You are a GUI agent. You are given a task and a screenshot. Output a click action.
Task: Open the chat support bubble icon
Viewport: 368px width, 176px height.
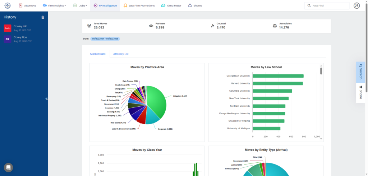(8, 167)
